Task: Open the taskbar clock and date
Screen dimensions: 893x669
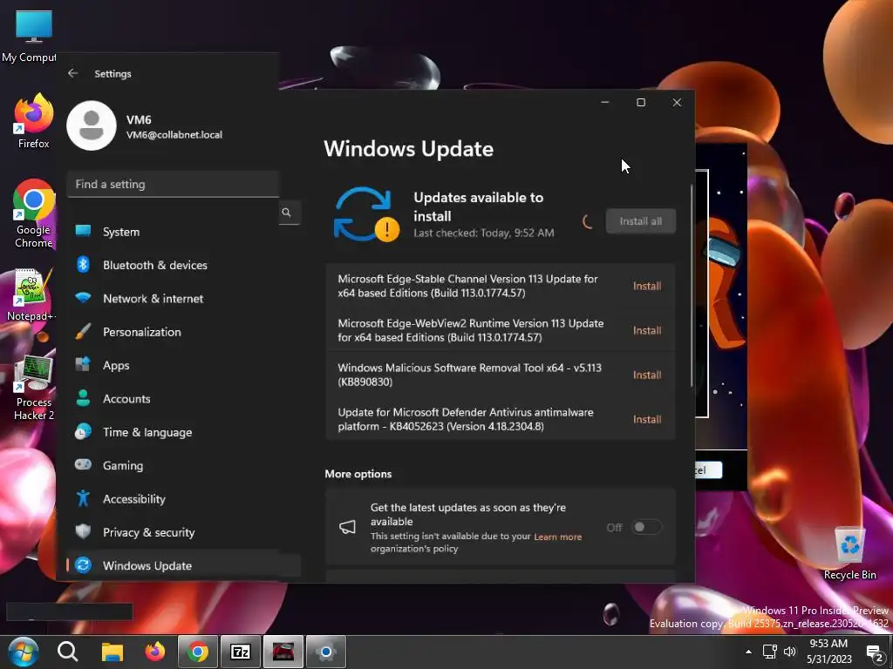Action: [x=828, y=652]
